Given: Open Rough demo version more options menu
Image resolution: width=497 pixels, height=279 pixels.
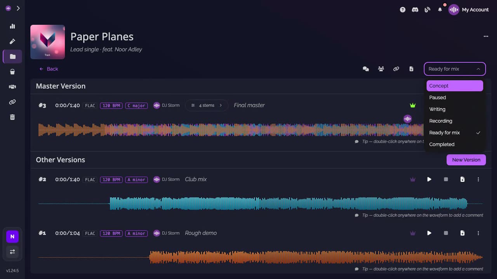Looking at the screenshot, I should pos(478,233).
